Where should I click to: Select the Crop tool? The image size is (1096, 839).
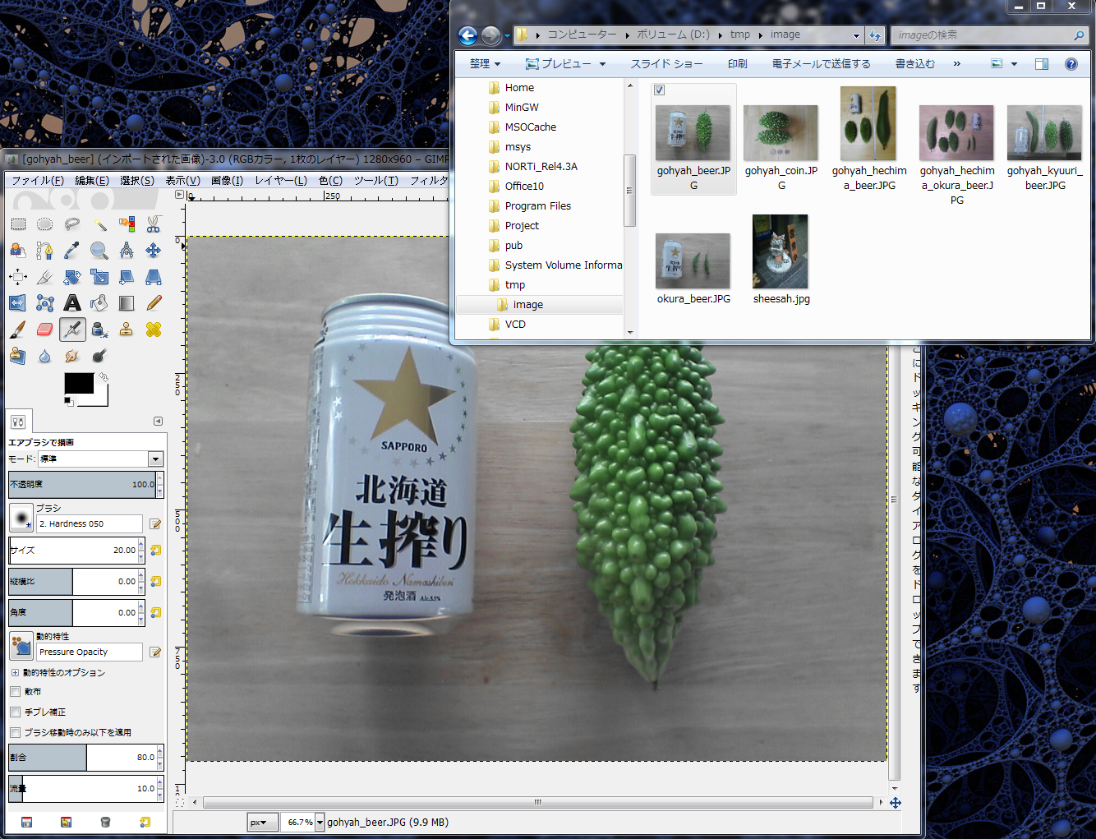coord(45,277)
